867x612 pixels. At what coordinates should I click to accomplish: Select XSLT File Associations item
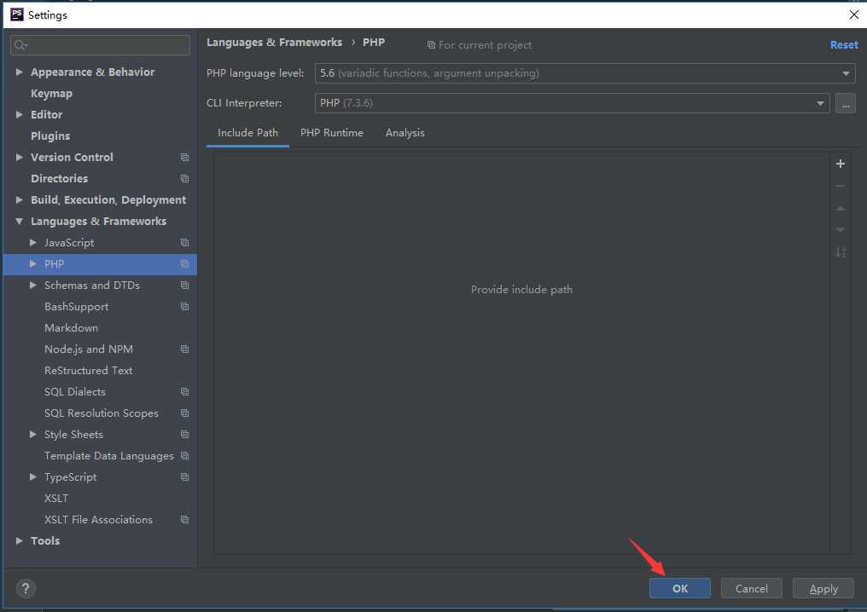tap(98, 520)
